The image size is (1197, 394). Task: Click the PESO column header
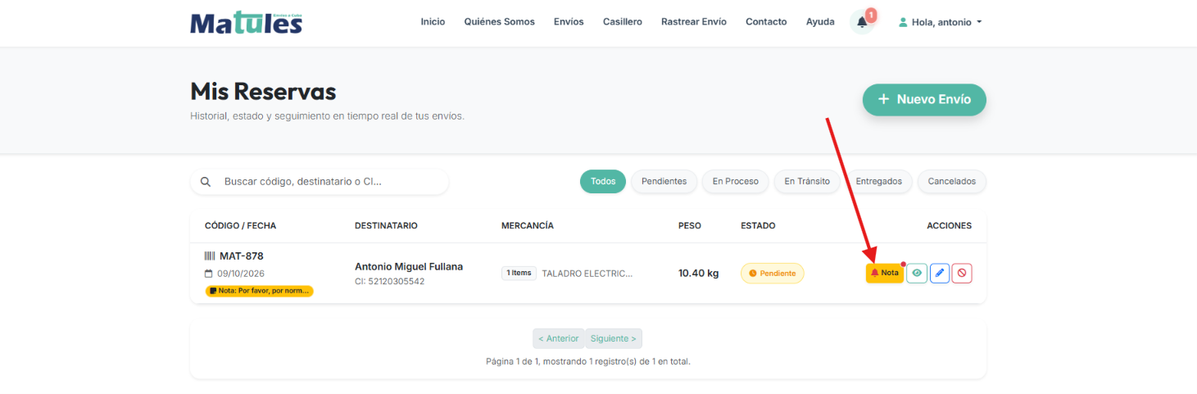(690, 225)
